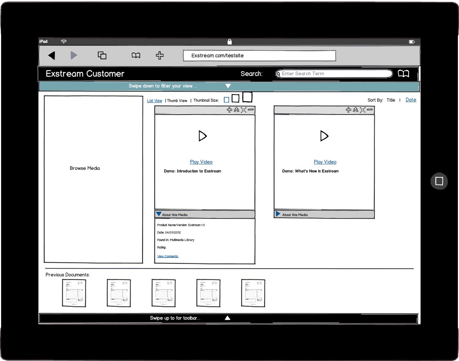Screen dimensions: 459x361
Task: Expand the 'Swipe down to filter' bar
Action: coord(228,86)
